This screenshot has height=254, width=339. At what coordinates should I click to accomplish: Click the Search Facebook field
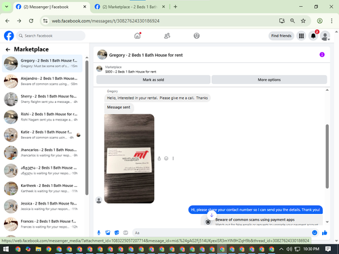51,36
